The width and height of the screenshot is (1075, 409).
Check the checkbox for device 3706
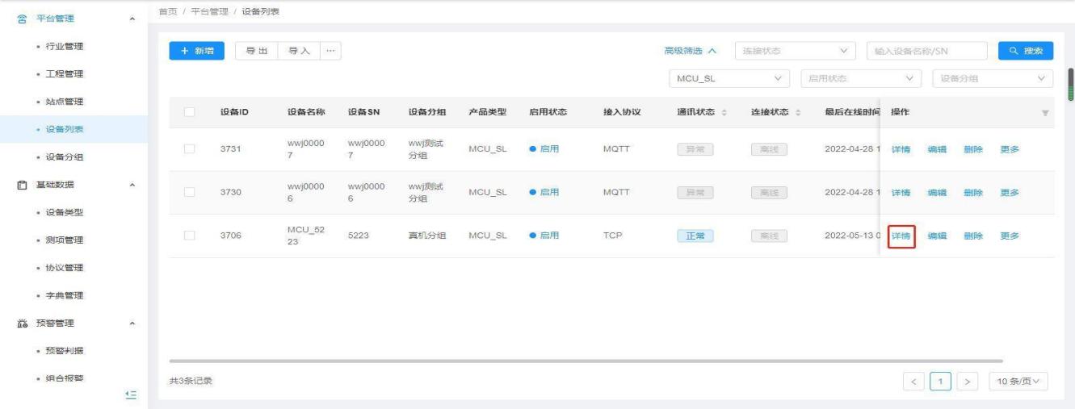tap(189, 236)
